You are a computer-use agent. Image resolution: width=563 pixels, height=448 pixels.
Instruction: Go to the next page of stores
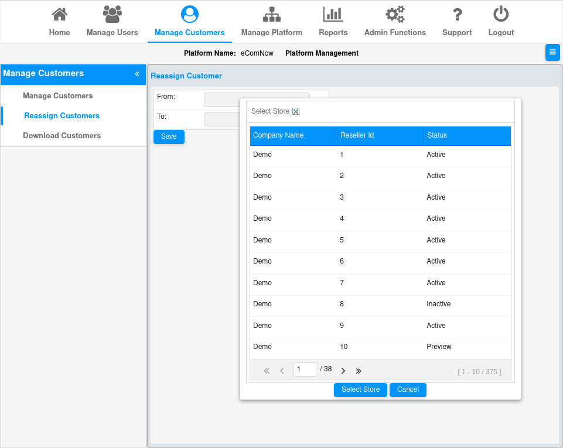click(343, 370)
